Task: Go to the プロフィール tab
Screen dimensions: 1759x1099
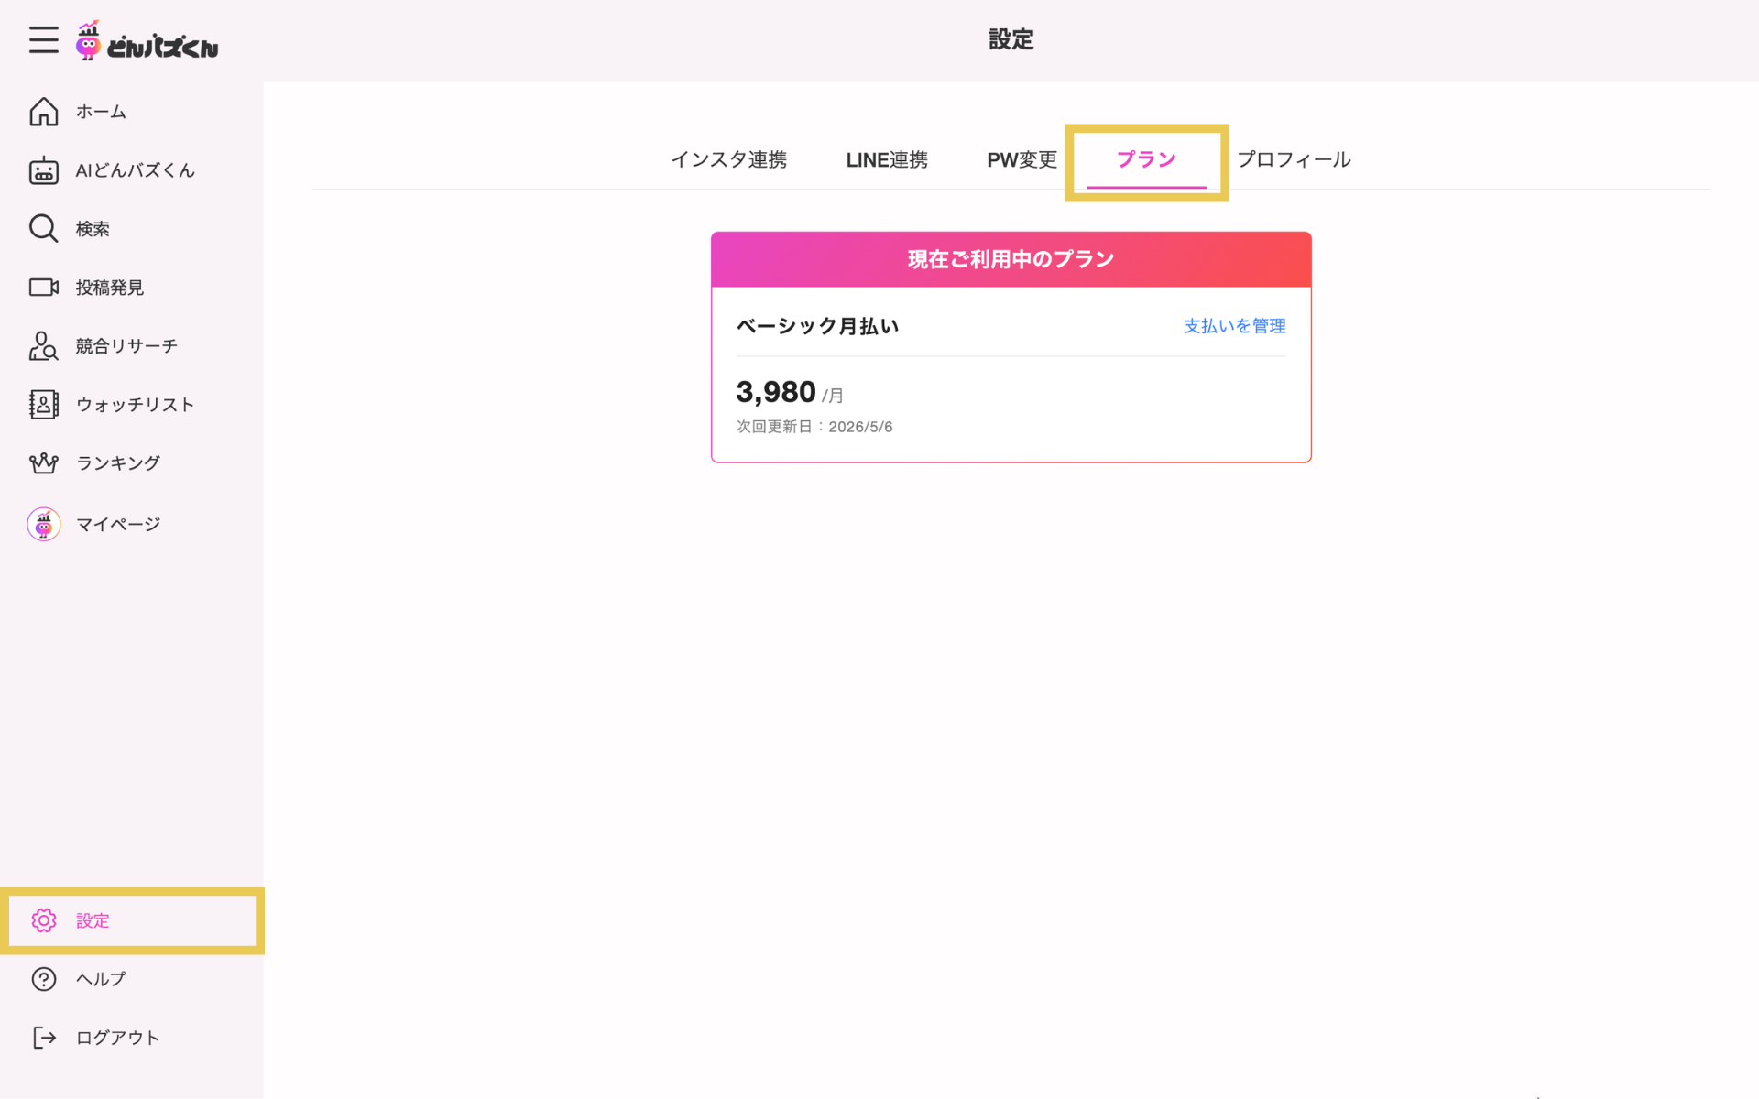Action: point(1294,159)
